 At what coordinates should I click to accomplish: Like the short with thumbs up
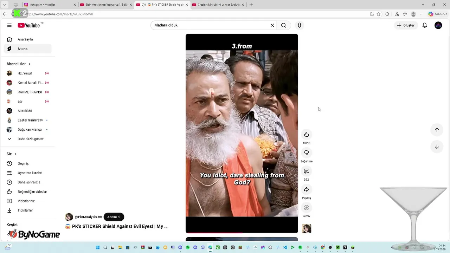point(307,135)
